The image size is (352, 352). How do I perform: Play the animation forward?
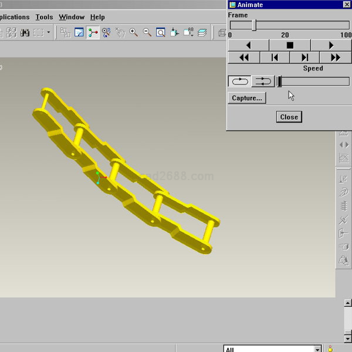pos(331,45)
